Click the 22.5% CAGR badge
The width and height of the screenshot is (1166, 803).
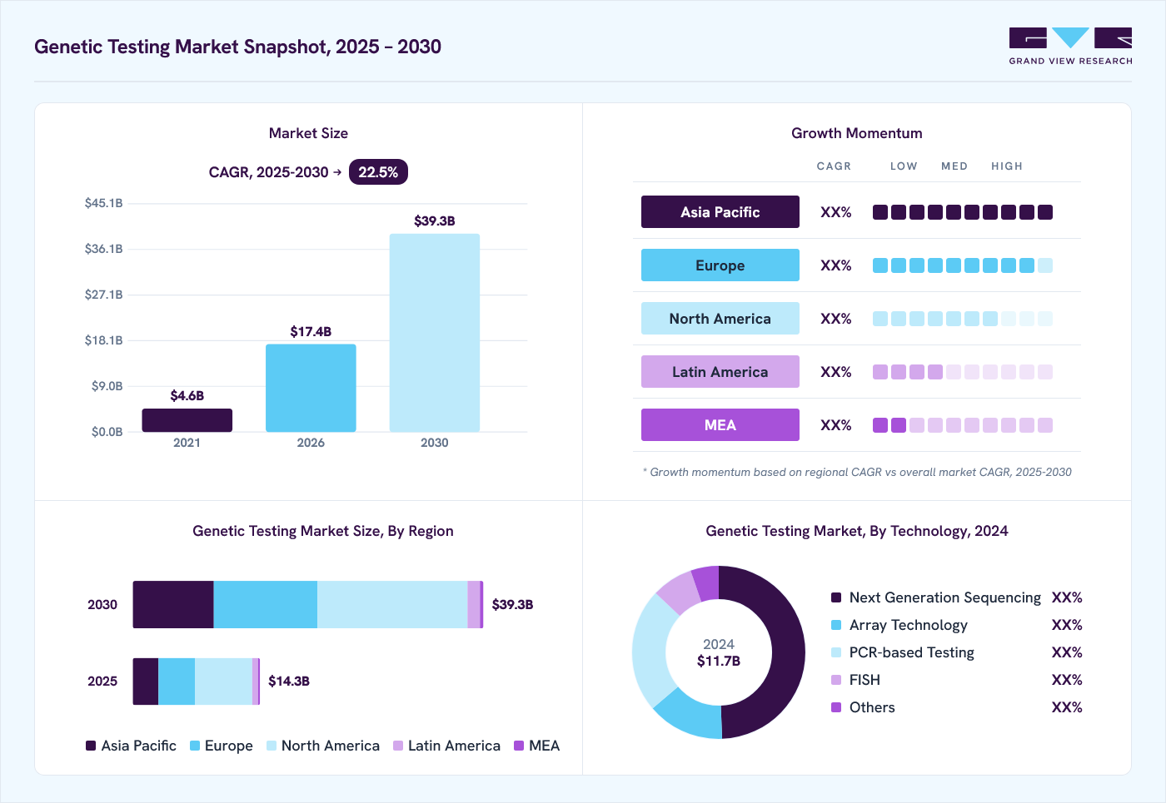click(378, 172)
